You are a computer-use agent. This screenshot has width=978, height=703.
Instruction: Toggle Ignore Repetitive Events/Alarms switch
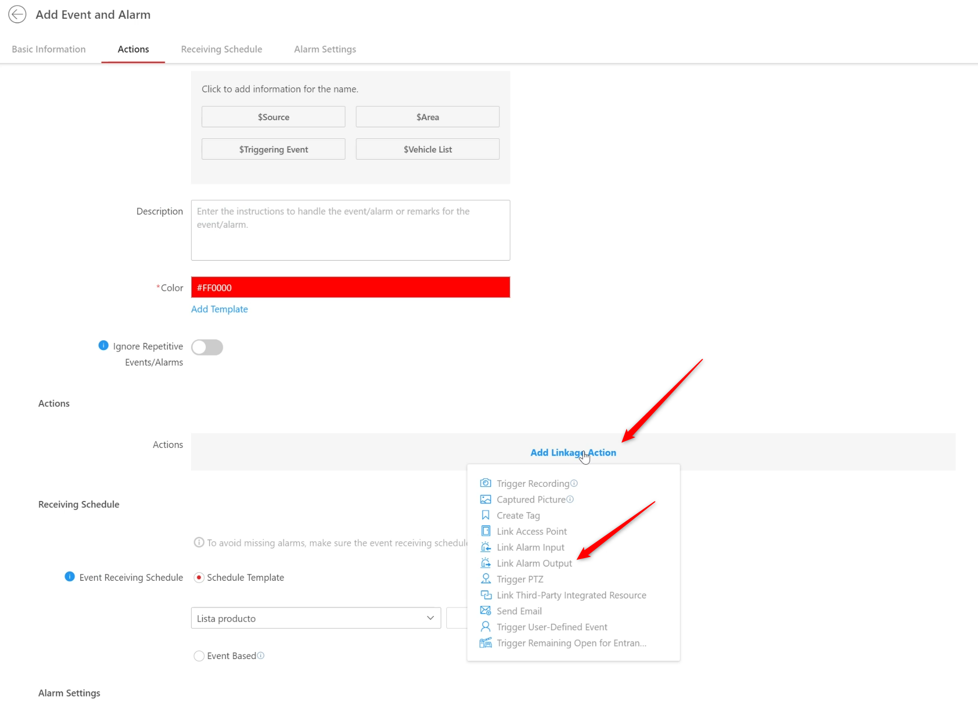click(207, 347)
